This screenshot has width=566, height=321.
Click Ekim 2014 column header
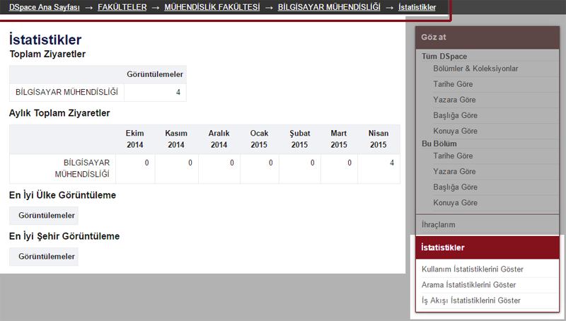click(134, 139)
